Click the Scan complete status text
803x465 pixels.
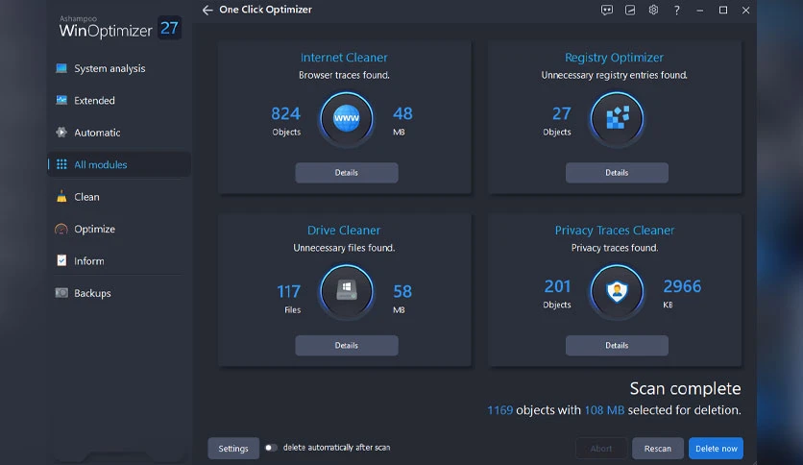pos(685,388)
